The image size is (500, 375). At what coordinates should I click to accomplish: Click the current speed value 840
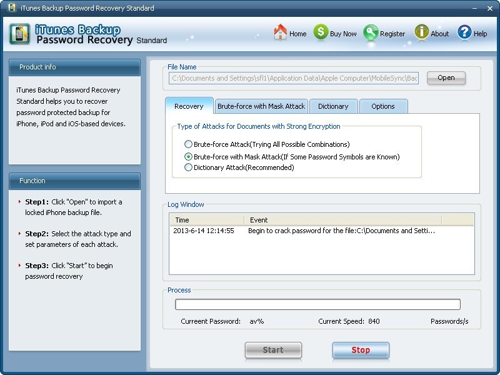pos(374,321)
